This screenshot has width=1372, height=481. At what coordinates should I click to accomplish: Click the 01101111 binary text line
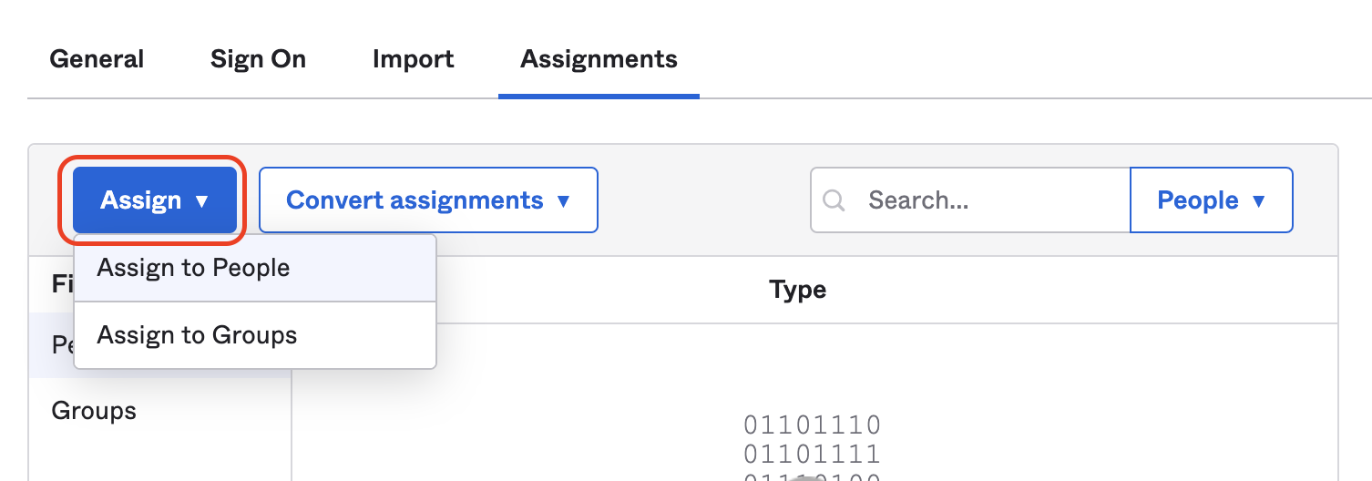click(812, 454)
